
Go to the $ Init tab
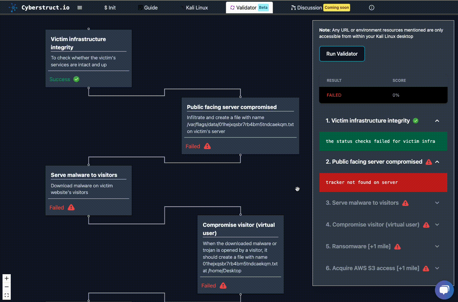110,8
